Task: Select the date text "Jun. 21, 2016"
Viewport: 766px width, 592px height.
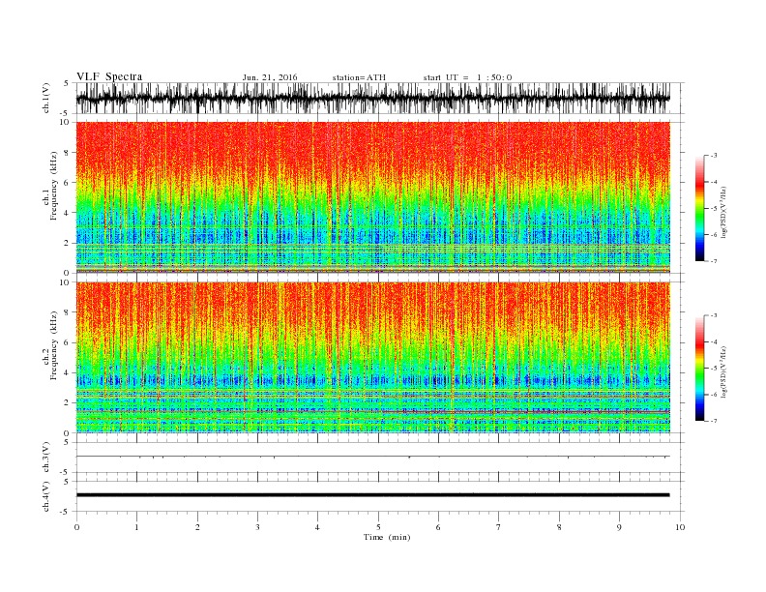Action: click(x=270, y=77)
